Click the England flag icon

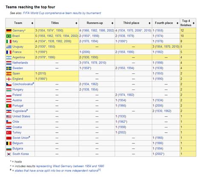9,79
